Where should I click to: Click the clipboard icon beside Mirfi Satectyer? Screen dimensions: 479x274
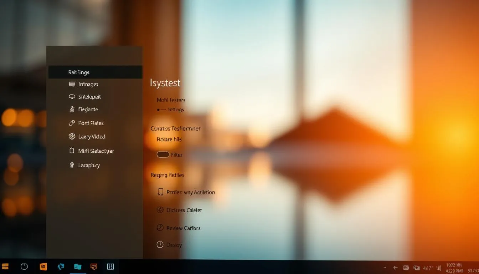pyautogui.click(x=72, y=151)
